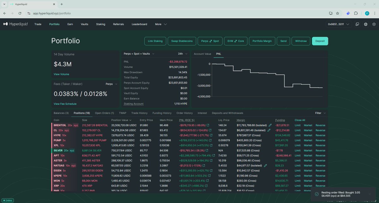Sort by Position Value column
This screenshot has height=203, width=379.
[x=121, y=120]
